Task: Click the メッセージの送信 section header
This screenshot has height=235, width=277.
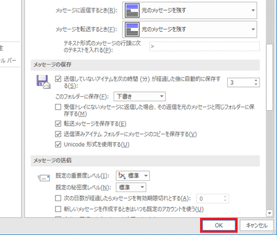Action: (145, 160)
